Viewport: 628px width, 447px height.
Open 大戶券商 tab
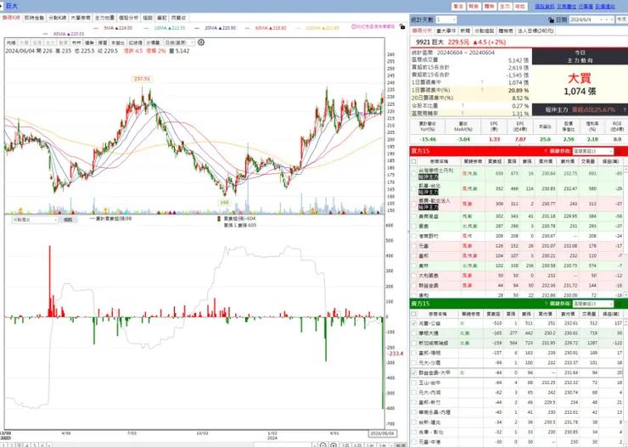(81, 18)
